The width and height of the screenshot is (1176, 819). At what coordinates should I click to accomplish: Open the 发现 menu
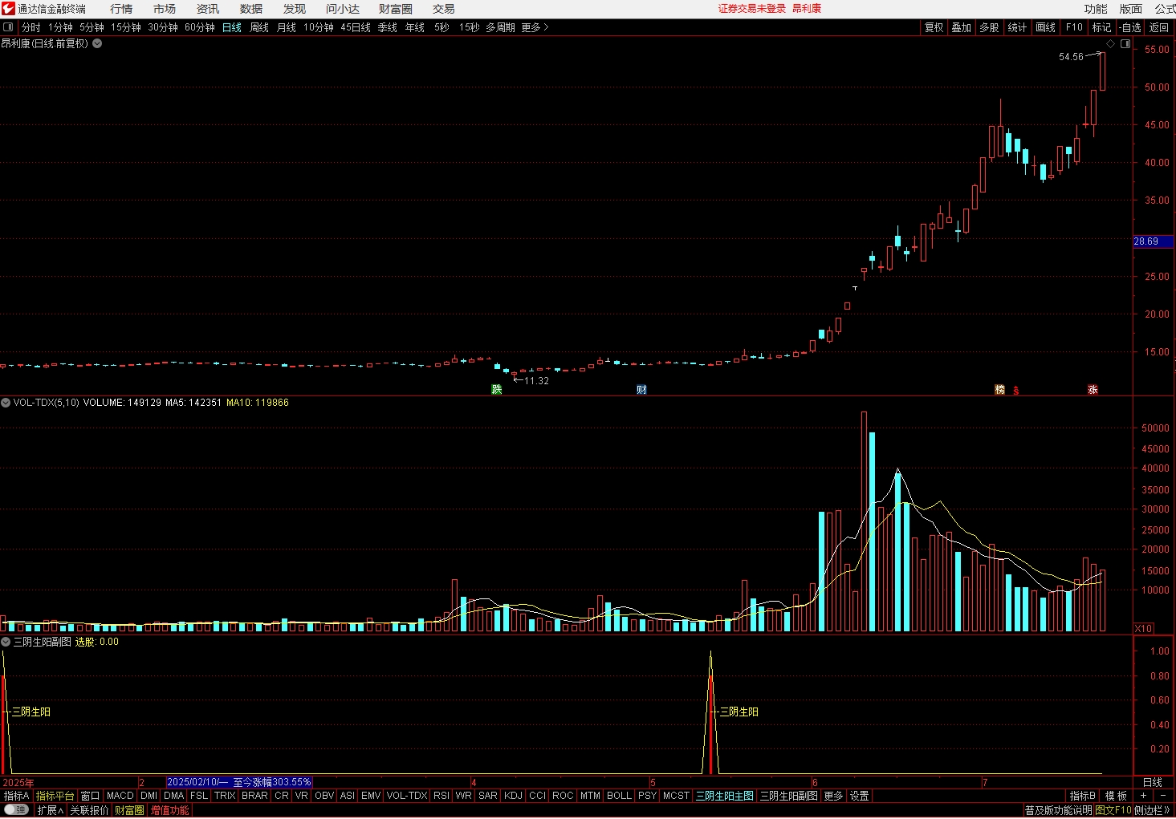click(295, 9)
